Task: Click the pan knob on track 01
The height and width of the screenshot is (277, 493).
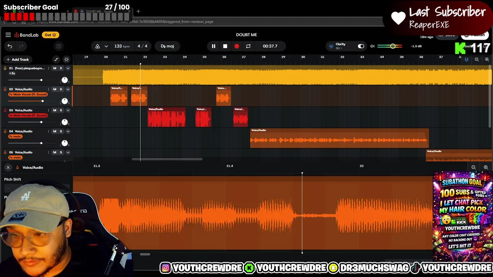Action: coord(65,80)
